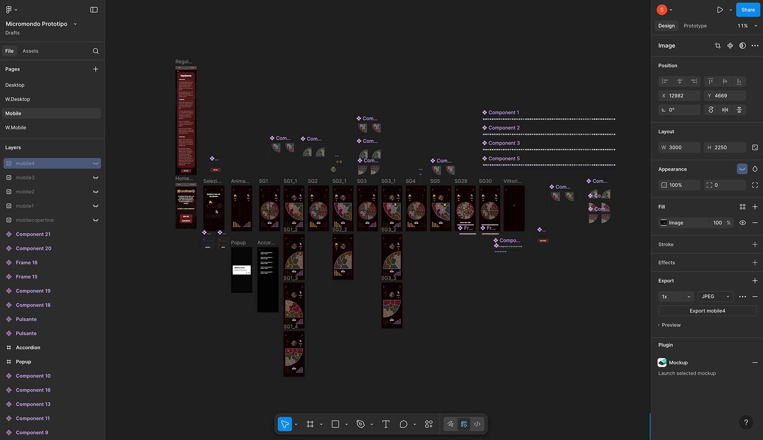Image resolution: width=763 pixels, height=440 pixels.
Task: Present the prototype with play button
Action: tap(720, 10)
